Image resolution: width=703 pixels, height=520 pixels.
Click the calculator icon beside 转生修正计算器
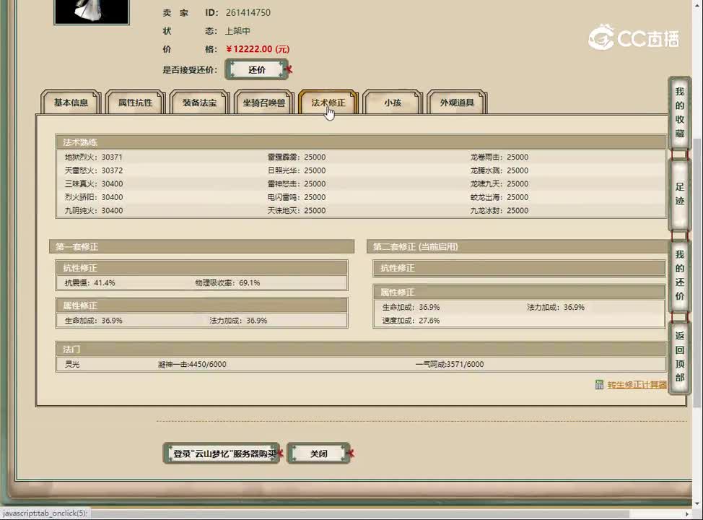(x=599, y=384)
